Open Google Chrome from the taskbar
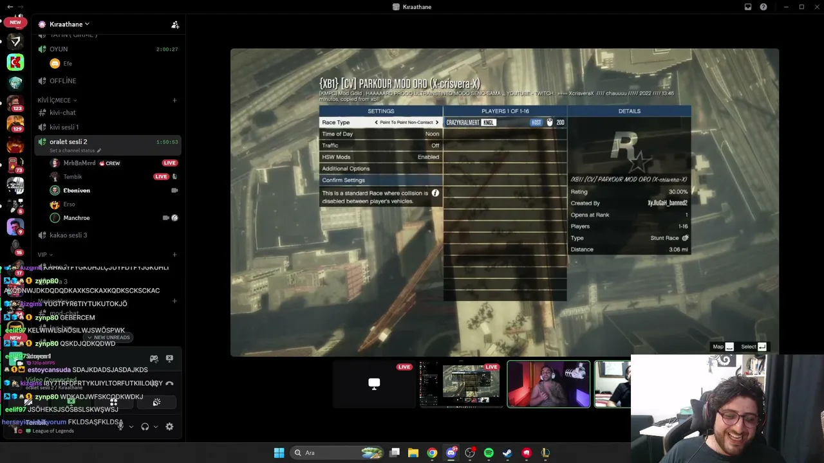This screenshot has height=463, width=824. pos(432,453)
